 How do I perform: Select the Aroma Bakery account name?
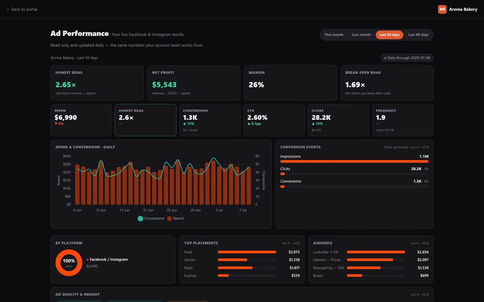click(x=463, y=9)
